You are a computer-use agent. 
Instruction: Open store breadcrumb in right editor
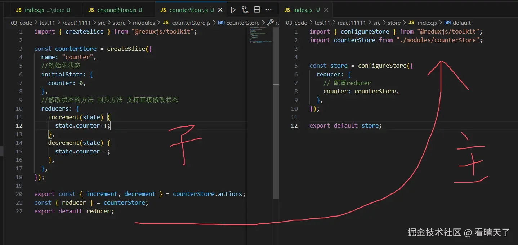[x=394, y=22]
